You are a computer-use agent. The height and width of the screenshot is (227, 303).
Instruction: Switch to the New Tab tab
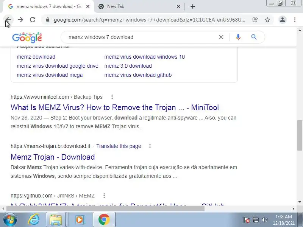pos(139,6)
